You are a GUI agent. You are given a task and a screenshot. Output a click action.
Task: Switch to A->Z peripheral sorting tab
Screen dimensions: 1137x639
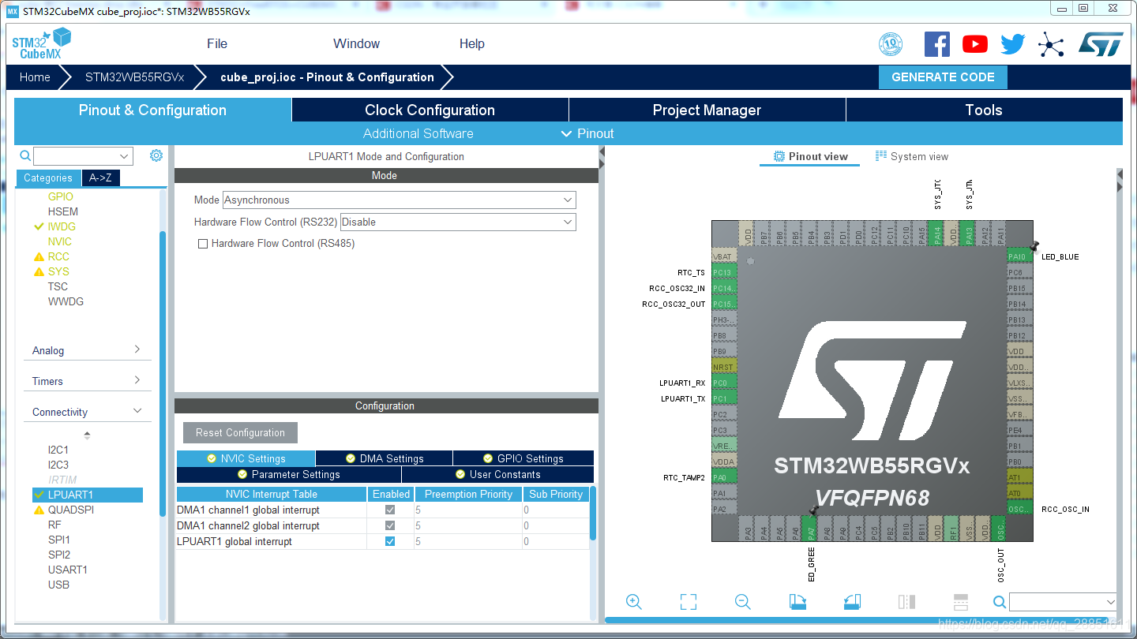pos(100,177)
